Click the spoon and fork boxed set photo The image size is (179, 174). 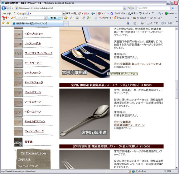84,52
